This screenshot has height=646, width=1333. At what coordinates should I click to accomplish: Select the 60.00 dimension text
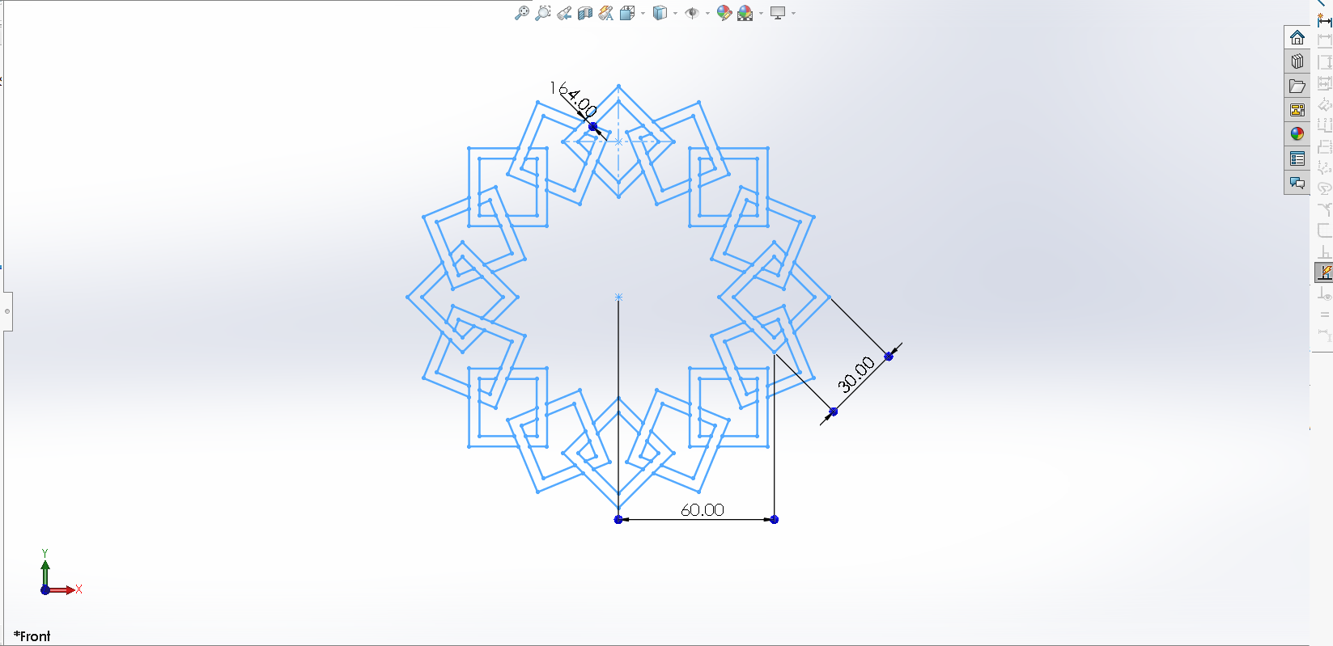(702, 510)
